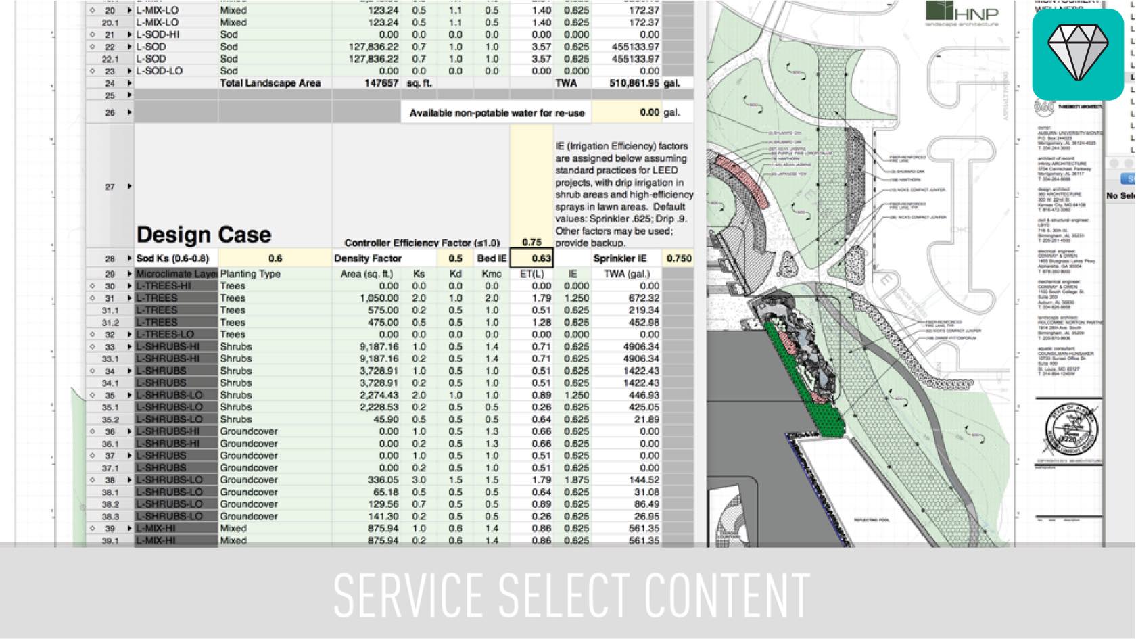The height and width of the screenshot is (639, 1136).
Task: Click the Design Case heading cell
Action: click(x=204, y=234)
